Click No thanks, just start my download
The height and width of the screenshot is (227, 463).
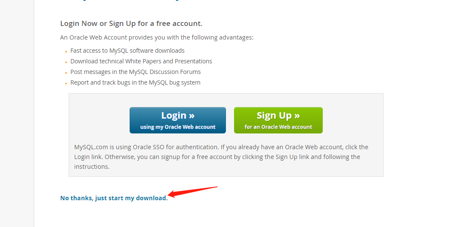coord(114,198)
